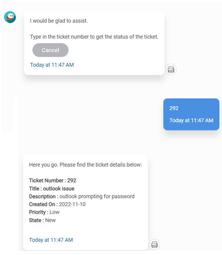Select the 'Ticket Number : 292' line
222x255 pixels.
(x=52, y=180)
